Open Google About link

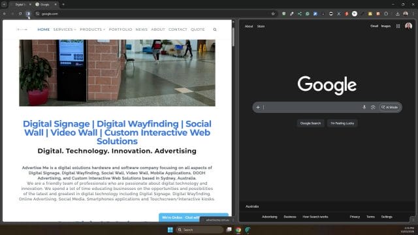[x=249, y=26]
